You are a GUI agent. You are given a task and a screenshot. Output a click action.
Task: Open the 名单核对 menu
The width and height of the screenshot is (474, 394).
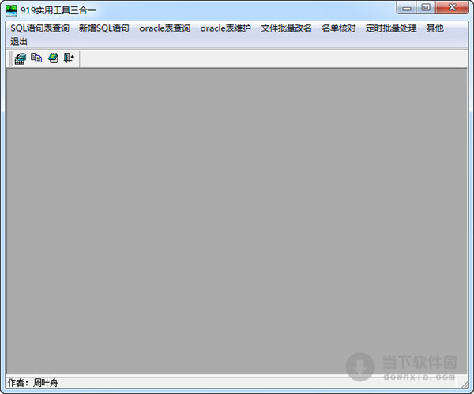point(339,28)
